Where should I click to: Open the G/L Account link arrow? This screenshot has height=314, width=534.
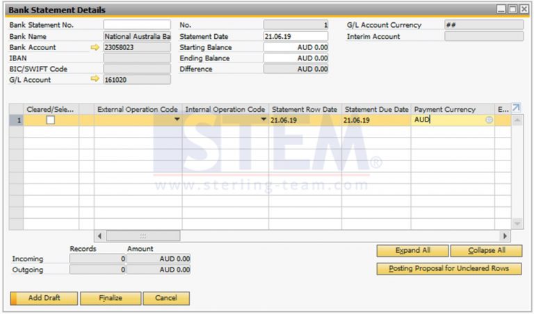click(95, 79)
